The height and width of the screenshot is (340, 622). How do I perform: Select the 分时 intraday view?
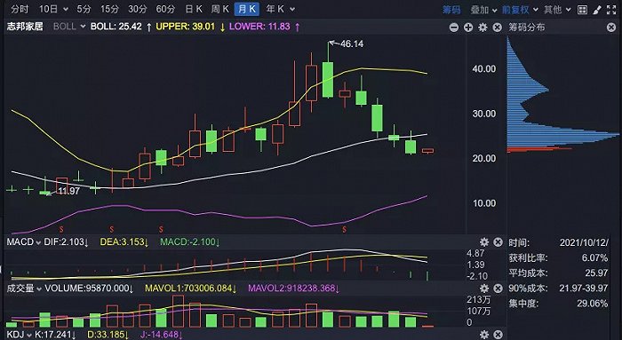(x=20, y=9)
